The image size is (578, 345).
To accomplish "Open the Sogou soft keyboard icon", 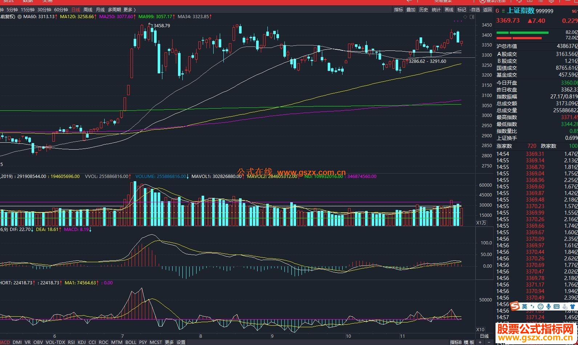I will click(557, 307).
